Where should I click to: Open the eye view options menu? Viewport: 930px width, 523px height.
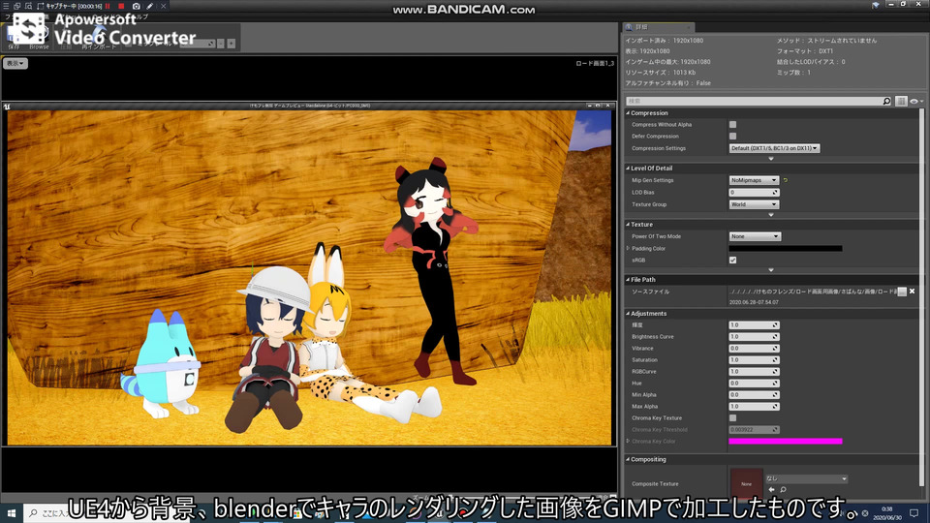coord(915,102)
